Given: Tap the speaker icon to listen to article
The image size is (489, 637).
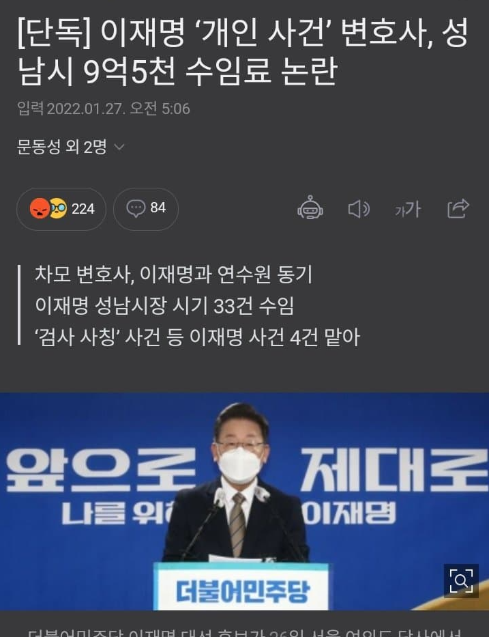Looking at the screenshot, I should (x=359, y=209).
